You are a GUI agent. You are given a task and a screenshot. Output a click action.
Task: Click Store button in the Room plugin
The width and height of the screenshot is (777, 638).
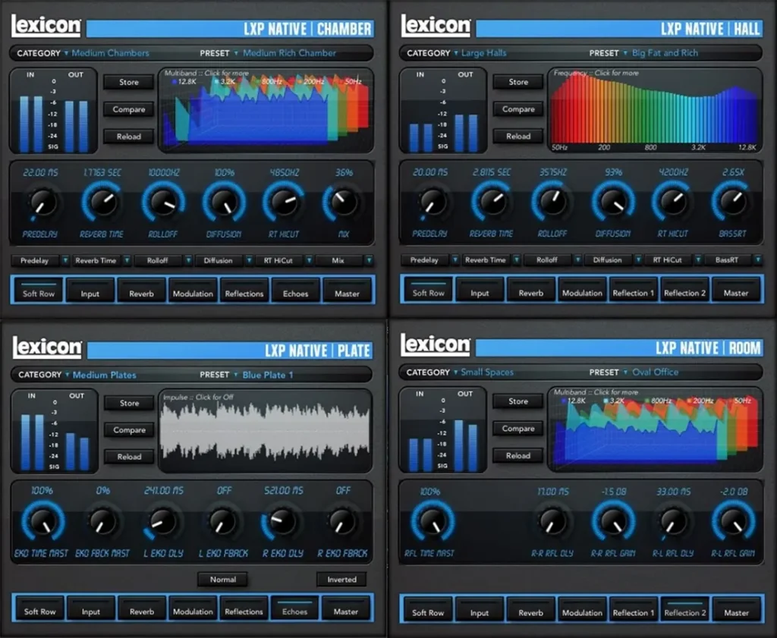[517, 401]
